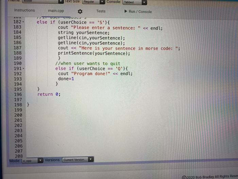Click line number 187 in the gutter
238x179 pixels.
(18, 48)
